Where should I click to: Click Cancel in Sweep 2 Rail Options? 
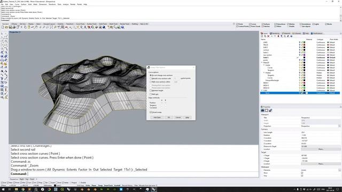pyautogui.click(x=178, y=117)
